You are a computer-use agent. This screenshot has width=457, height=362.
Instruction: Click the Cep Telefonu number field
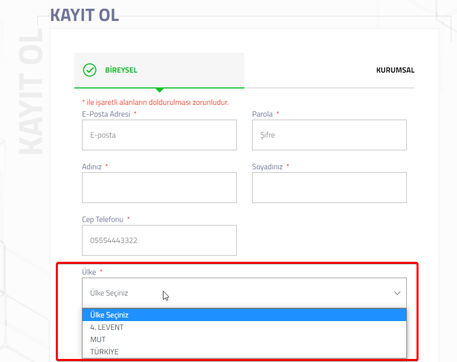point(159,240)
